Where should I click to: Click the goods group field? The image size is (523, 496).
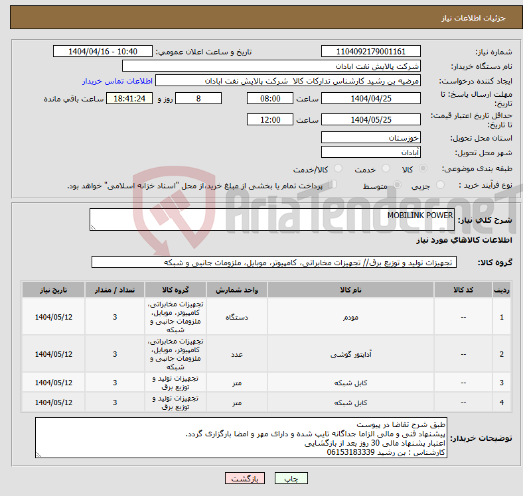(x=274, y=262)
